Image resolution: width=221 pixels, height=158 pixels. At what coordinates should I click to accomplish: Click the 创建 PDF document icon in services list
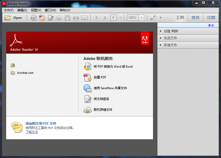point(88,77)
